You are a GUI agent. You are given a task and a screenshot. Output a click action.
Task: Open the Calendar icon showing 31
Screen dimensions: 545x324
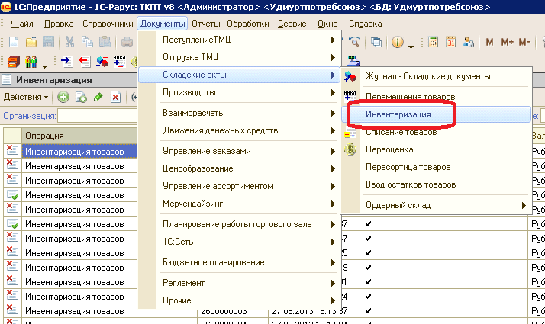click(451, 42)
